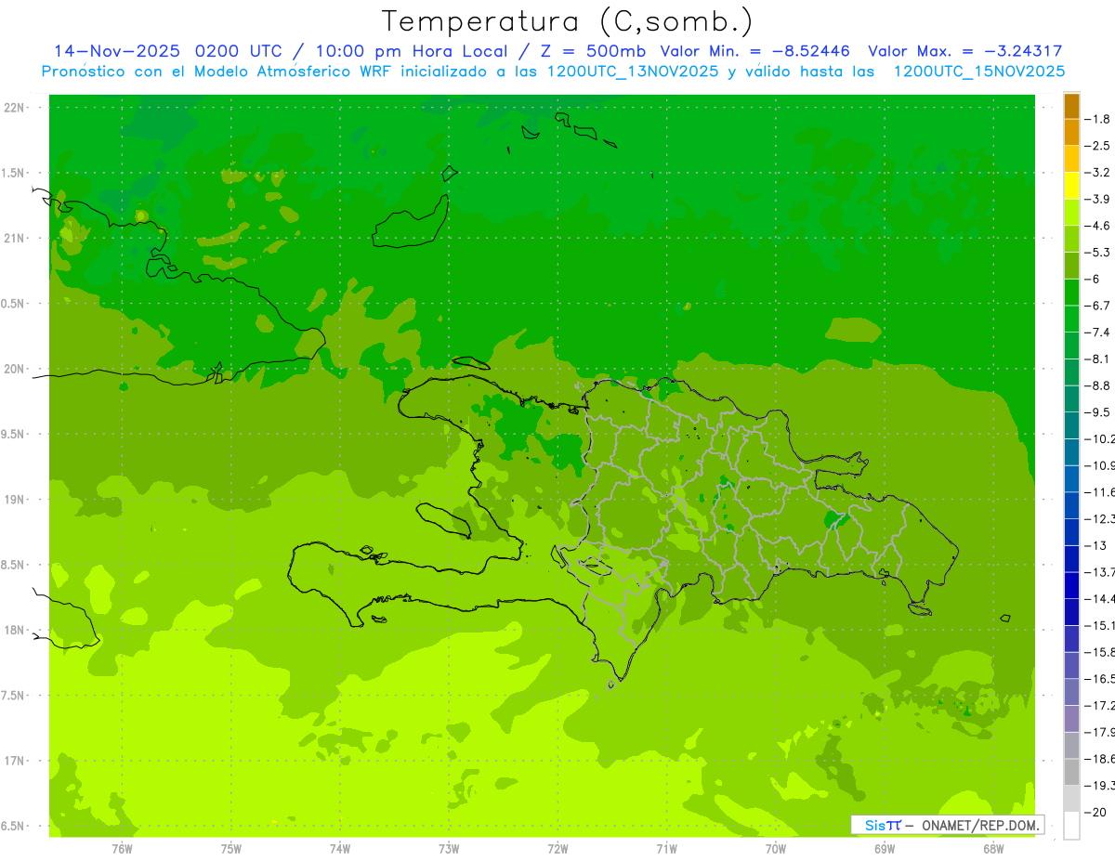Click the "-15.1" colorbar value

pos(1099,625)
